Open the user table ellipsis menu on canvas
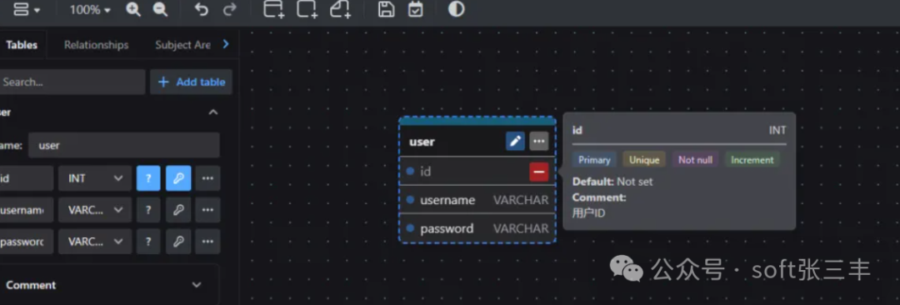Image resolution: width=900 pixels, height=305 pixels. click(539, 142)
